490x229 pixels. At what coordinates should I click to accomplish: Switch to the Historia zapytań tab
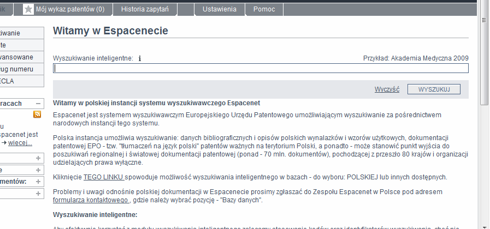pos(145,9)
